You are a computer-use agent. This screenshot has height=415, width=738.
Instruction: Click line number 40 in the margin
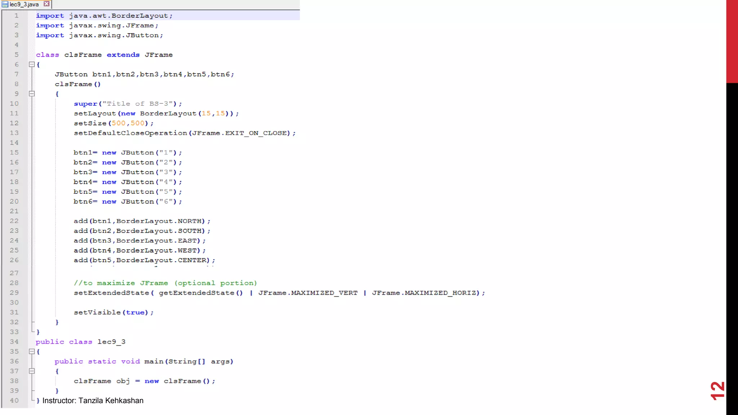(x=14, y=400)
